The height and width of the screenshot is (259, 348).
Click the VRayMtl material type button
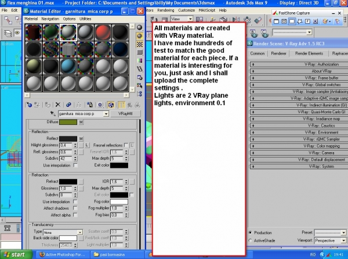click(x=125, y=114)
